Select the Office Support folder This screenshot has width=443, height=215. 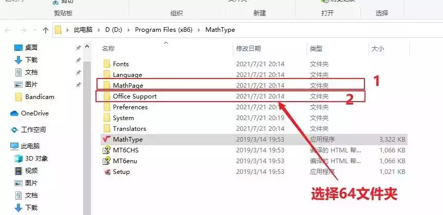(x=134, y=96)
